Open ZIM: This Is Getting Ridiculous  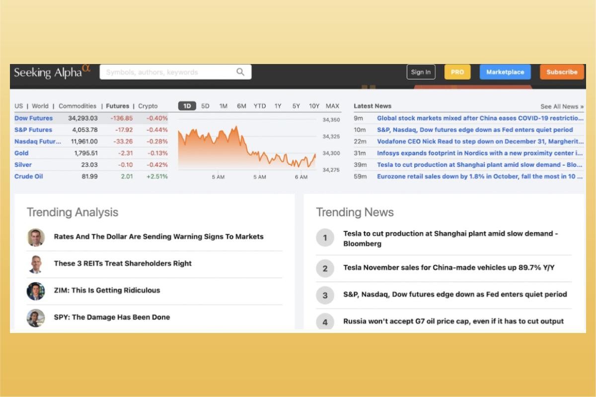[107, 290]
